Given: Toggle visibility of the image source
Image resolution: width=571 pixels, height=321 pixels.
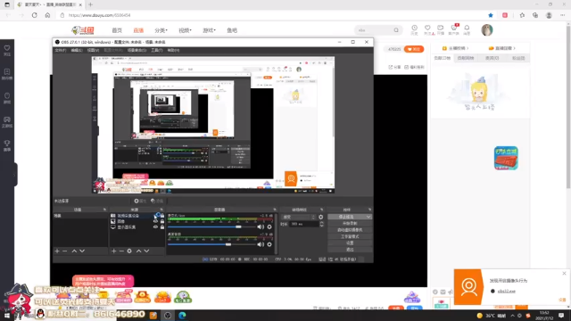Looking at the screenshot, I should coord(156,221).
